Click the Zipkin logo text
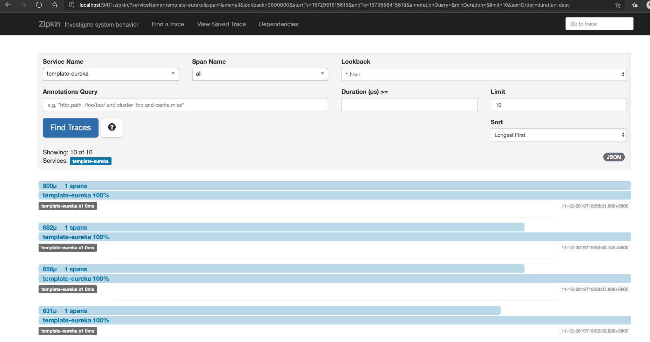The width and height of the screenshot is (650, 342). tap(49, 24)
